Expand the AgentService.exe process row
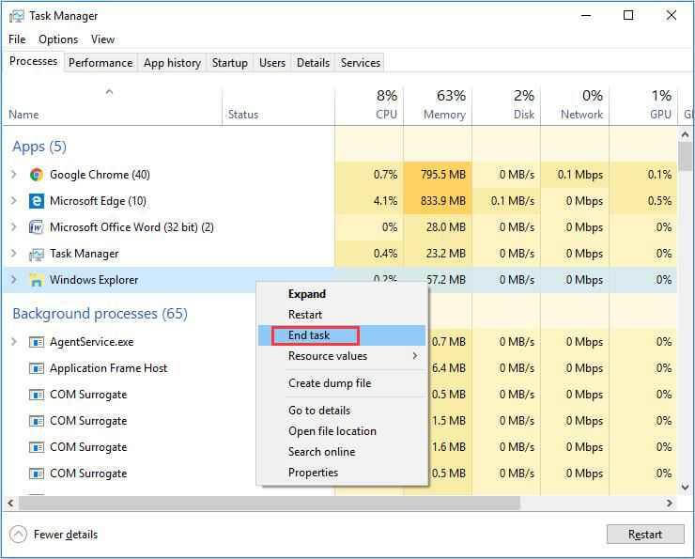The width and height of the screenshot is (695, 559). pos(14,342)
